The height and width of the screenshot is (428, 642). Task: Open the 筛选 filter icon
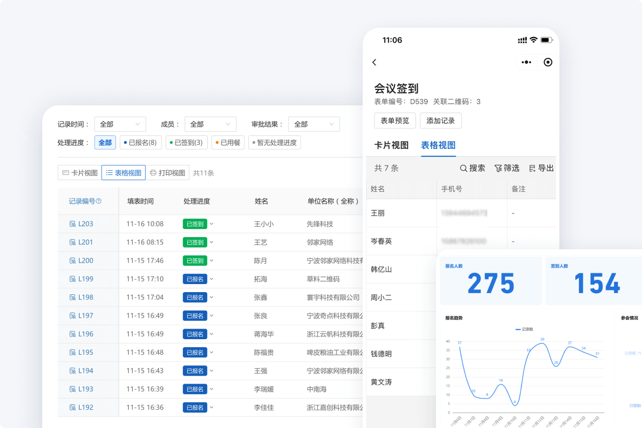498,169
